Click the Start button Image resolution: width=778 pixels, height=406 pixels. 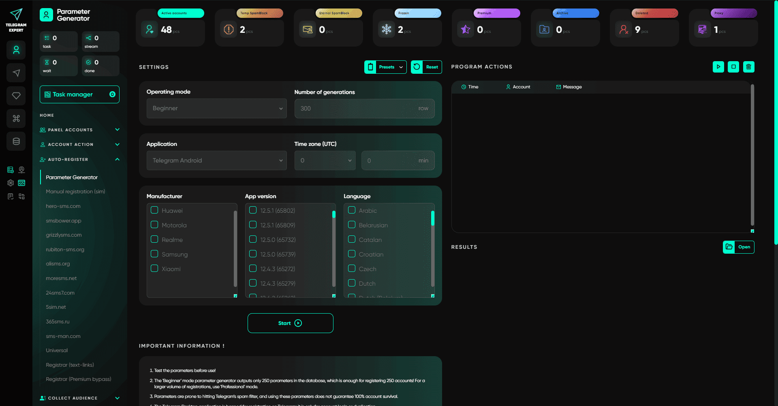(x=291, y=323)
